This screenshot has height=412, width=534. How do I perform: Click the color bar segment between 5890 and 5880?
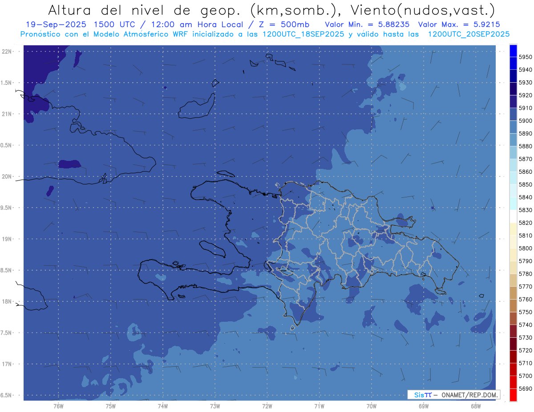pyautogui.click(x=513, y=140)
